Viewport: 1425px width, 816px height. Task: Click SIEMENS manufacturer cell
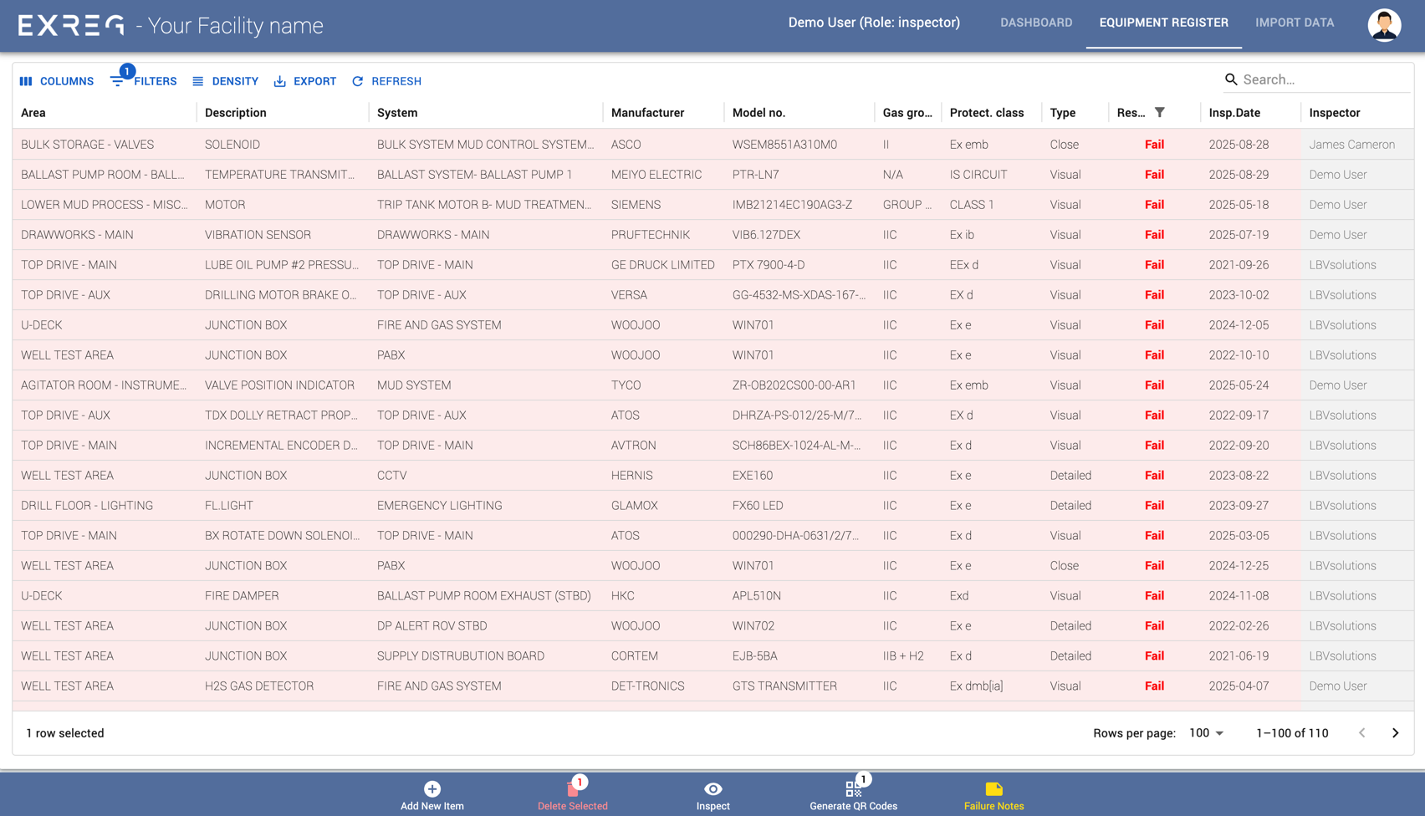[x=636, y=205]
